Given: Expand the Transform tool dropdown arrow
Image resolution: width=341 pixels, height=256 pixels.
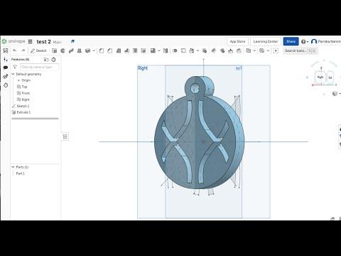Looking at the screenshot, I should 197,50.
